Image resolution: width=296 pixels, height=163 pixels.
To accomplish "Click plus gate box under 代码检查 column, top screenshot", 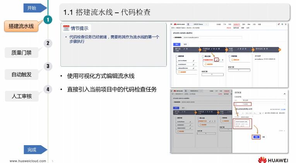I will pyautogui.click(x=212, y=75).
